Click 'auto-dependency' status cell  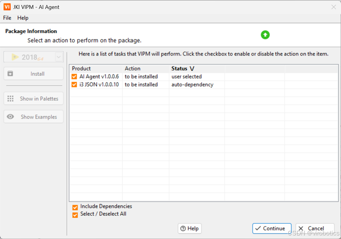192,85
